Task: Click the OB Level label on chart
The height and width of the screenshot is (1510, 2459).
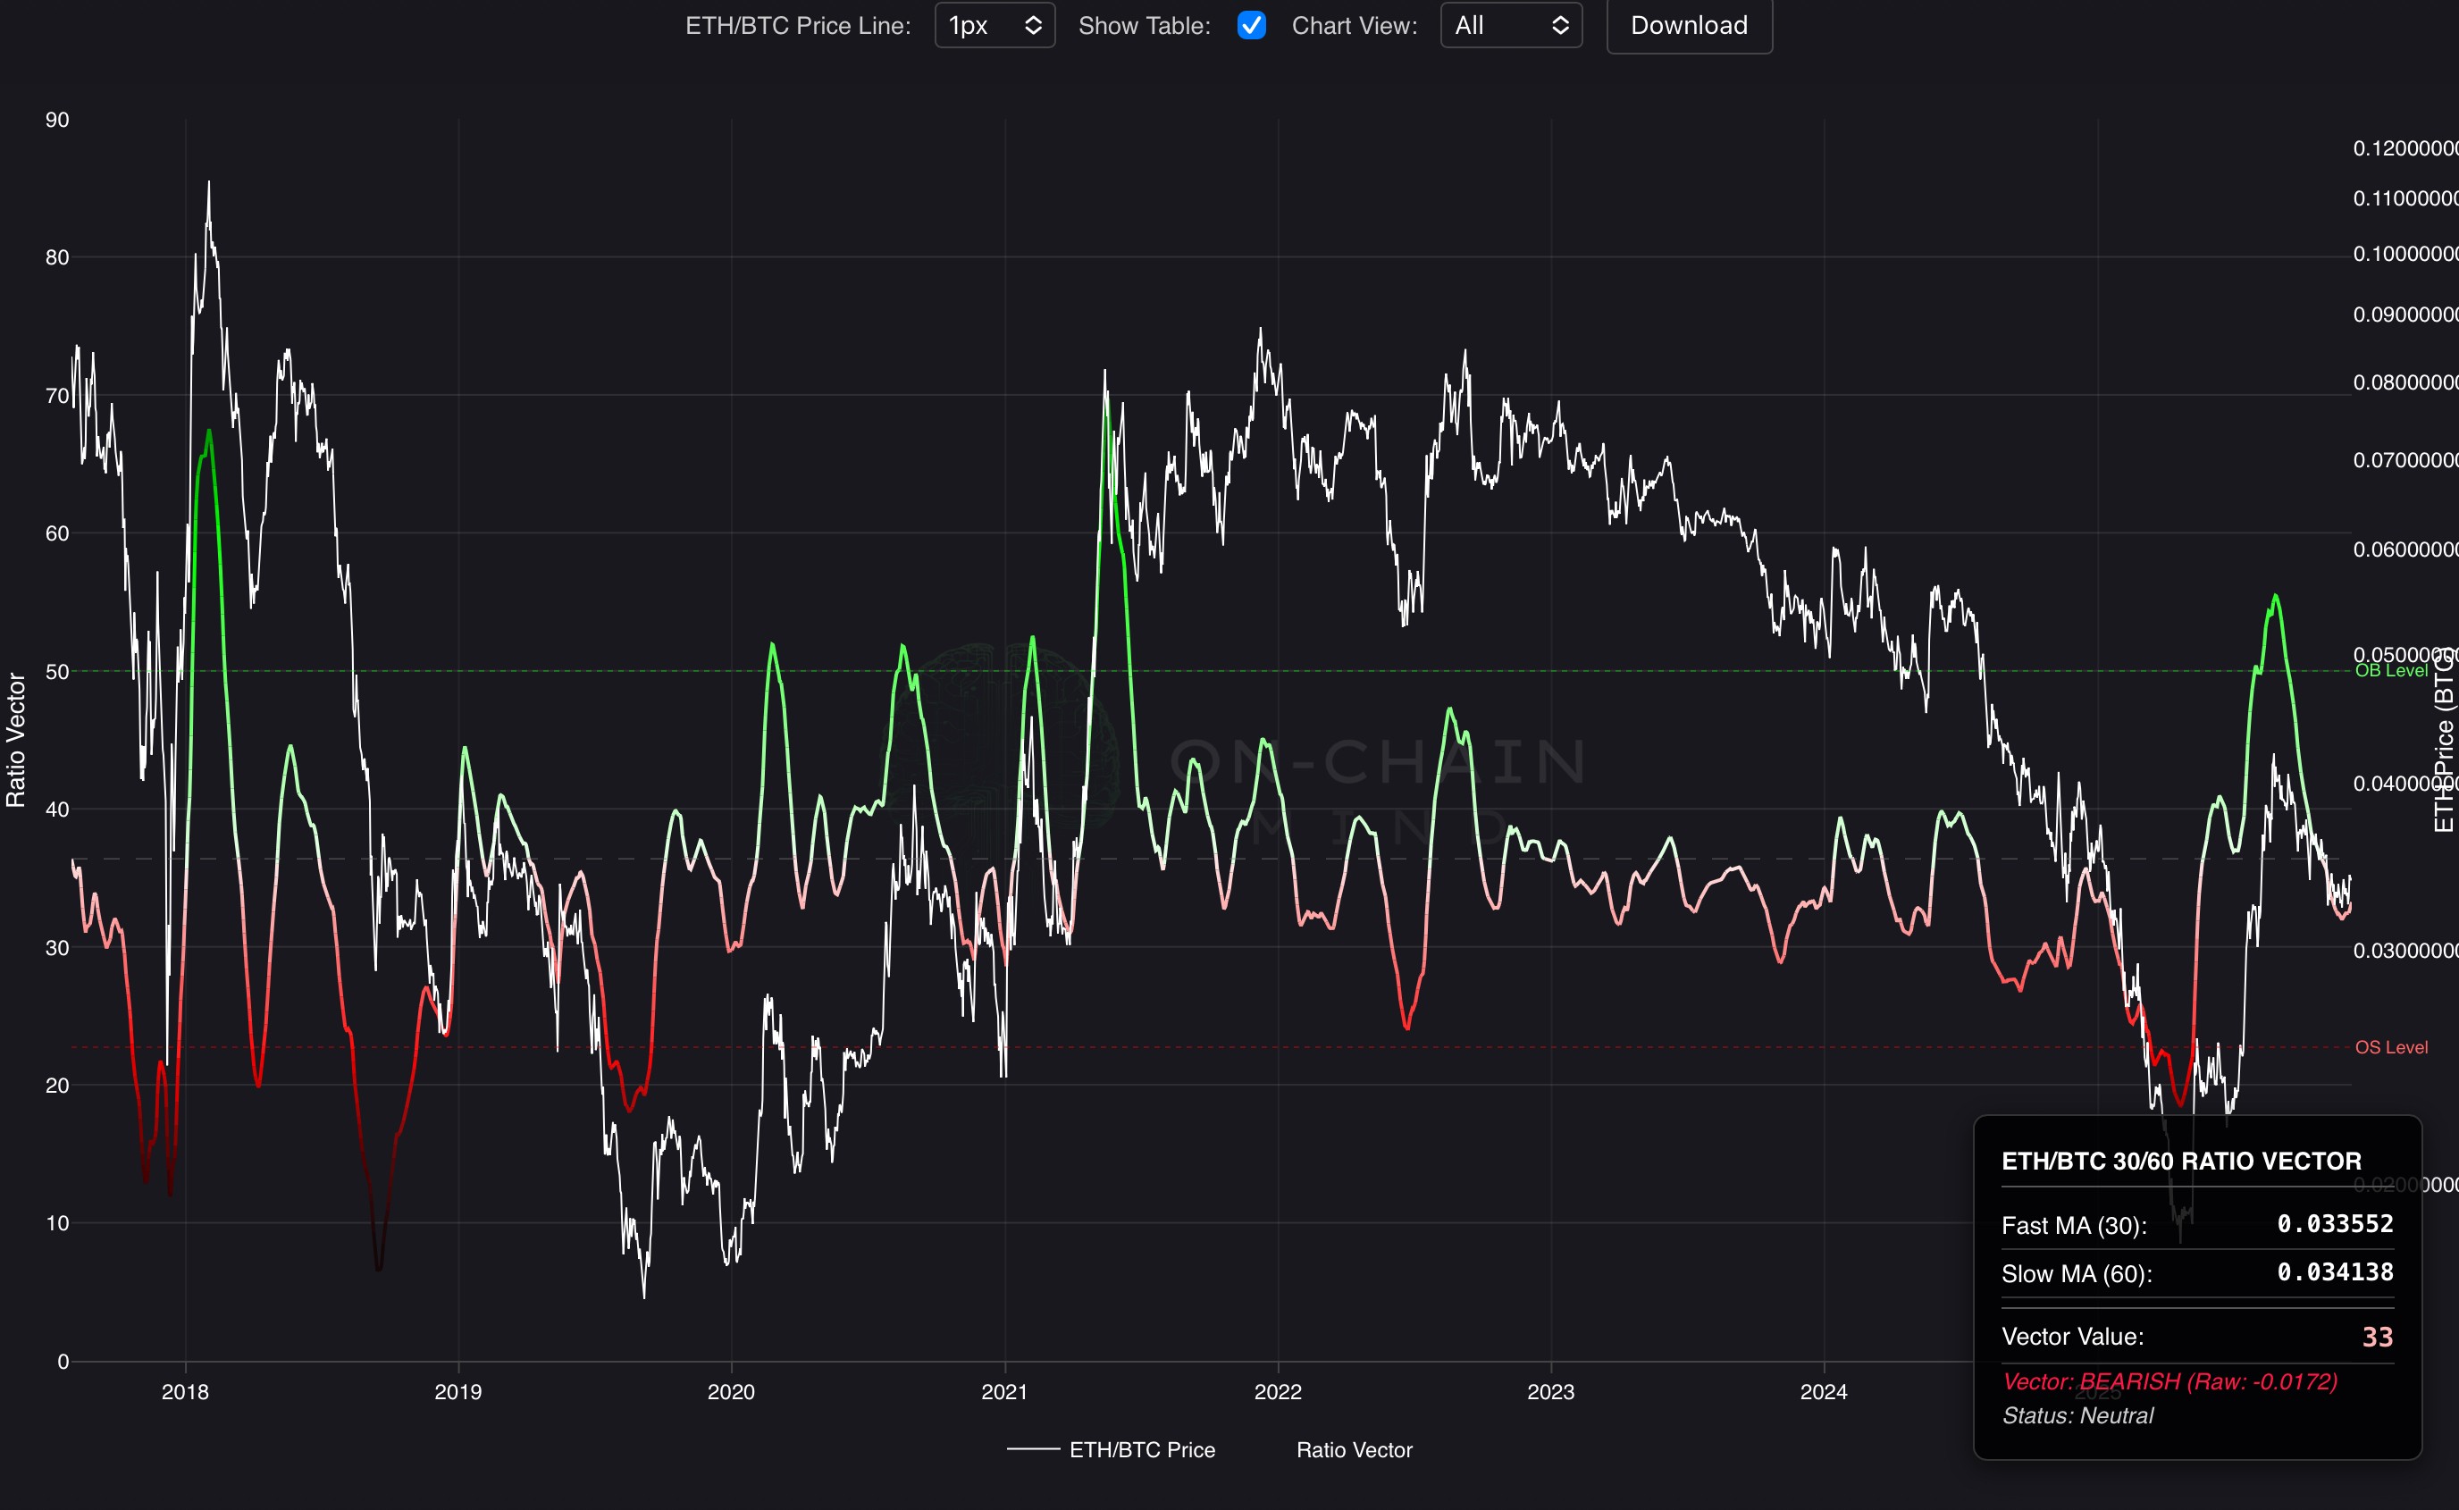Action: point(2390,670)
